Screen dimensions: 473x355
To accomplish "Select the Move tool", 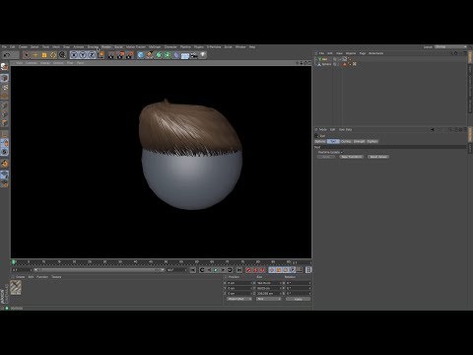I will [x=35, y=55].
